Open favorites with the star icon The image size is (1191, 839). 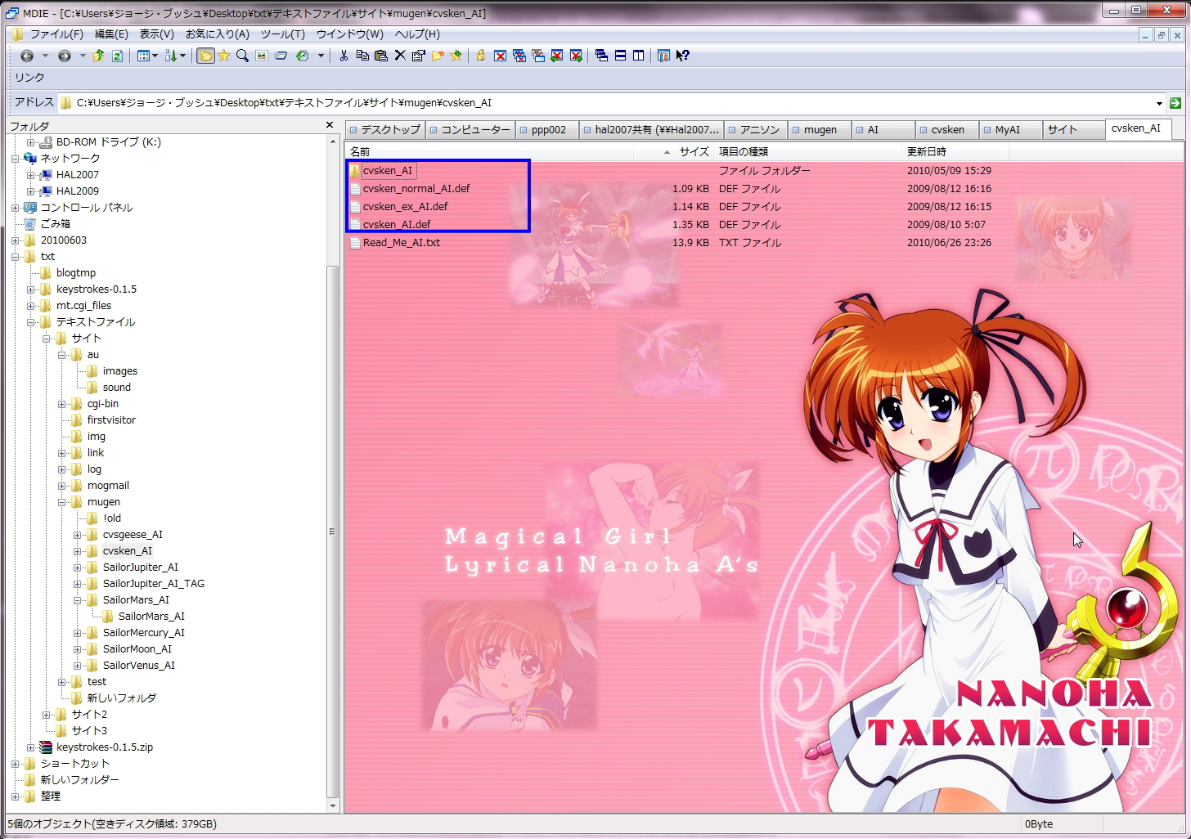[223, 56]
